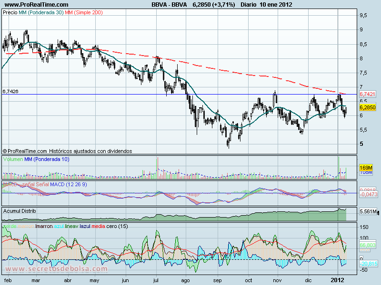
Task: Click the 'nov' month axis label
Action: (x=277, y=280)
